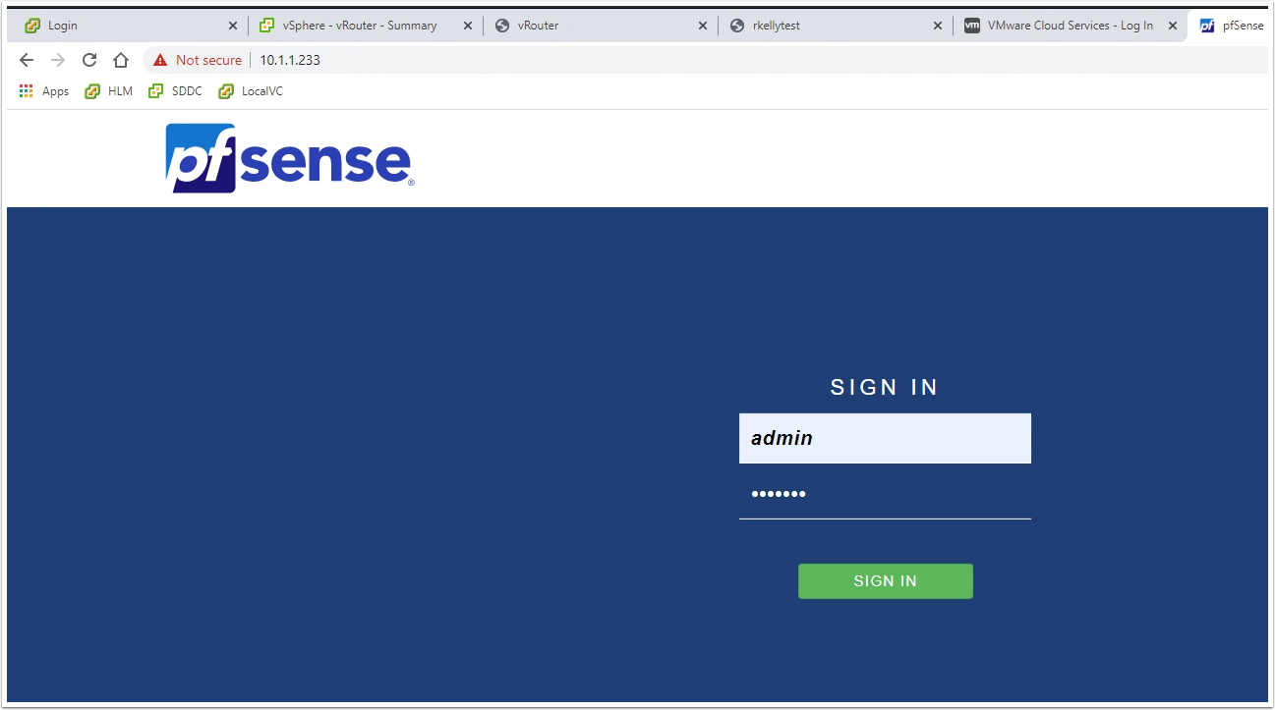Switch to the vRouter tab
The height and width of the screenshot is (710, 1275).
tap(601, 26)
